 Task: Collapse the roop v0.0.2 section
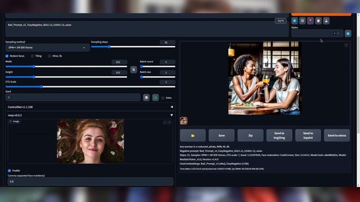pos(90,115)
